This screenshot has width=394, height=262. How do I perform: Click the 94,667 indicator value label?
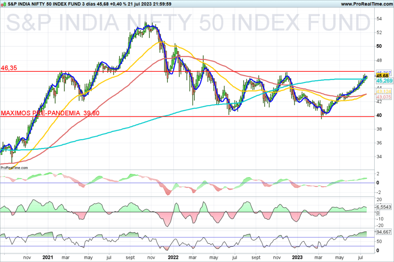click(x=384, y=232)
